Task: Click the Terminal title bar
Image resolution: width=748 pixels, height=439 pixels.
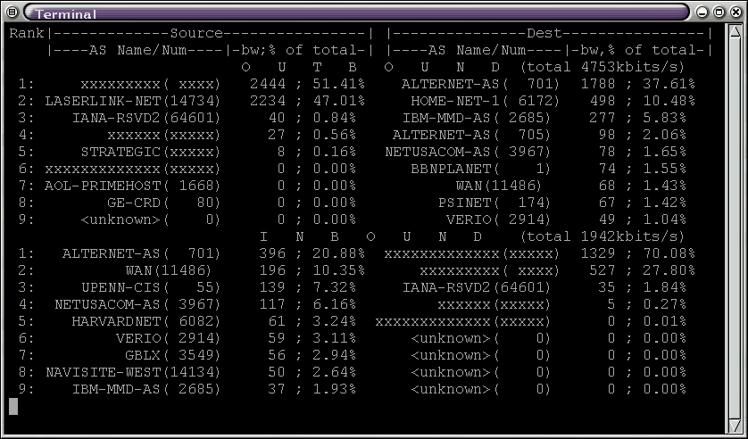Action: [355, 12]
